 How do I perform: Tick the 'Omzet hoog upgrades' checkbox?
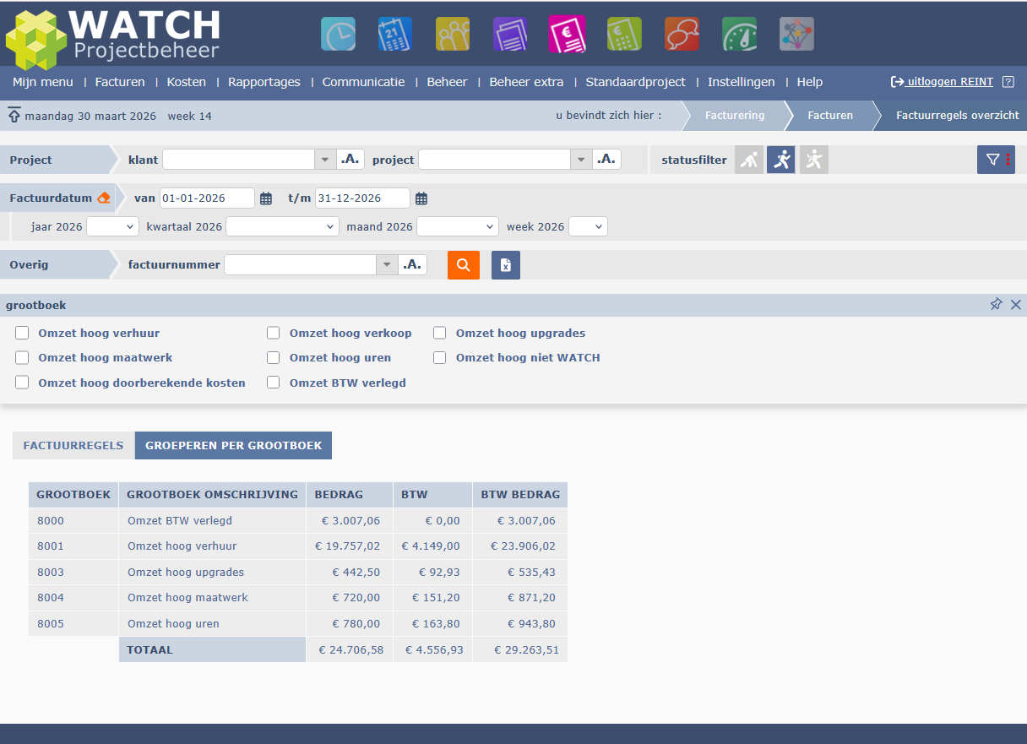tap(440, 333)
